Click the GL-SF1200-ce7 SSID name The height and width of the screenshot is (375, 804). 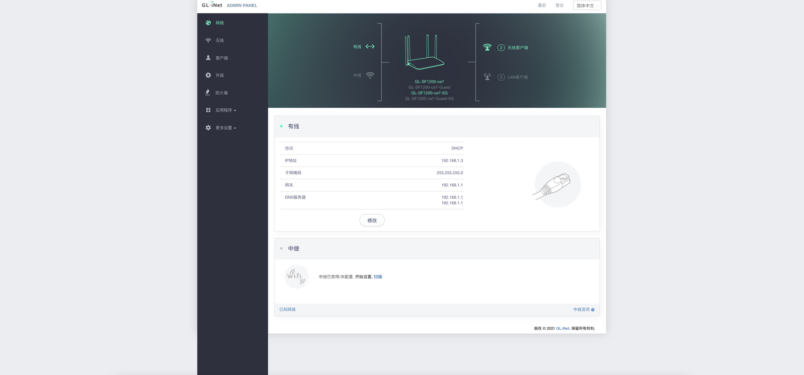tap(429, 82)
